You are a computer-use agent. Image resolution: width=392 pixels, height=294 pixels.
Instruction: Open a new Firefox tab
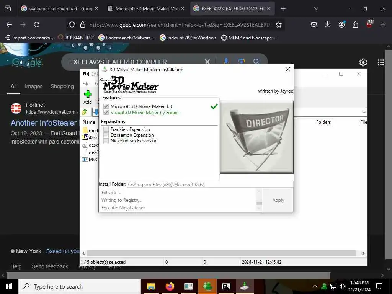tap(283, 9)
